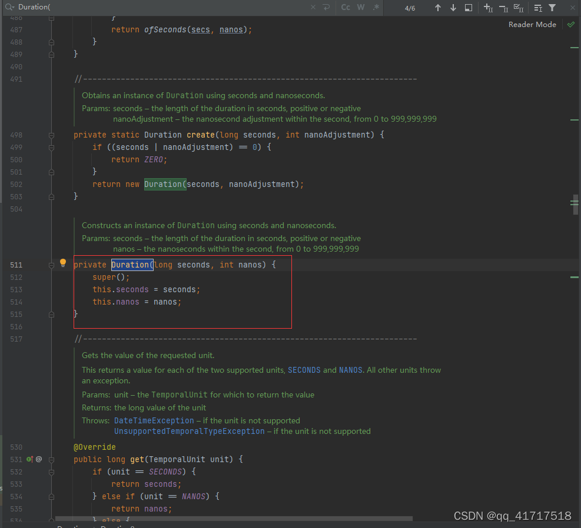Open results in Find window icon
Image resolution: width=581 pixels, height=528 pixels.
[x=469, y=8]
